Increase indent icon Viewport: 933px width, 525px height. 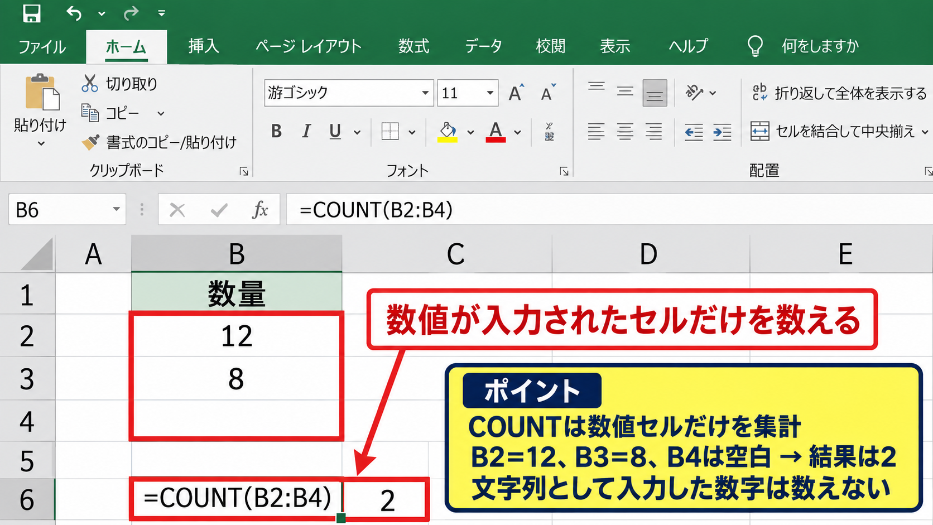pyautogui.click(x=723, y=132)
